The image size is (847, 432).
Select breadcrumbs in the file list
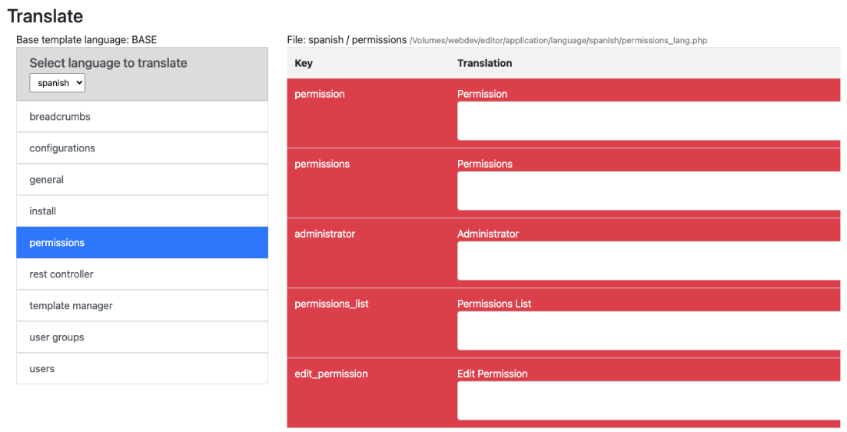141,117
